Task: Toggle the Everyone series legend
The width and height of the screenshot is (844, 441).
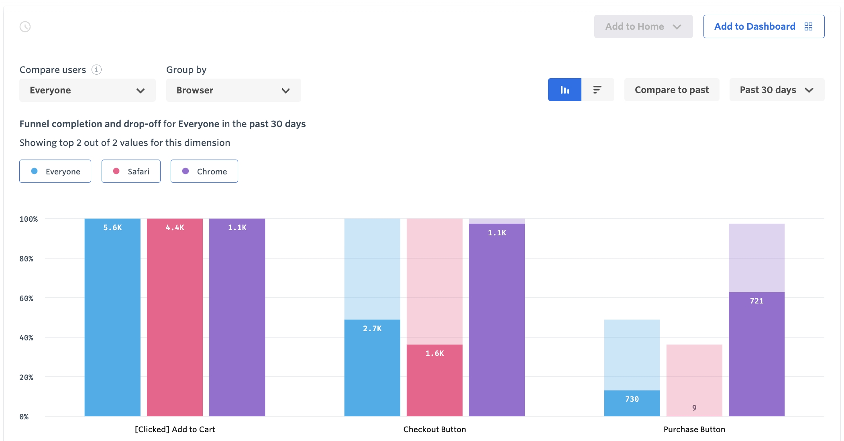Action: pyautogui.click(x=55, y=172)
